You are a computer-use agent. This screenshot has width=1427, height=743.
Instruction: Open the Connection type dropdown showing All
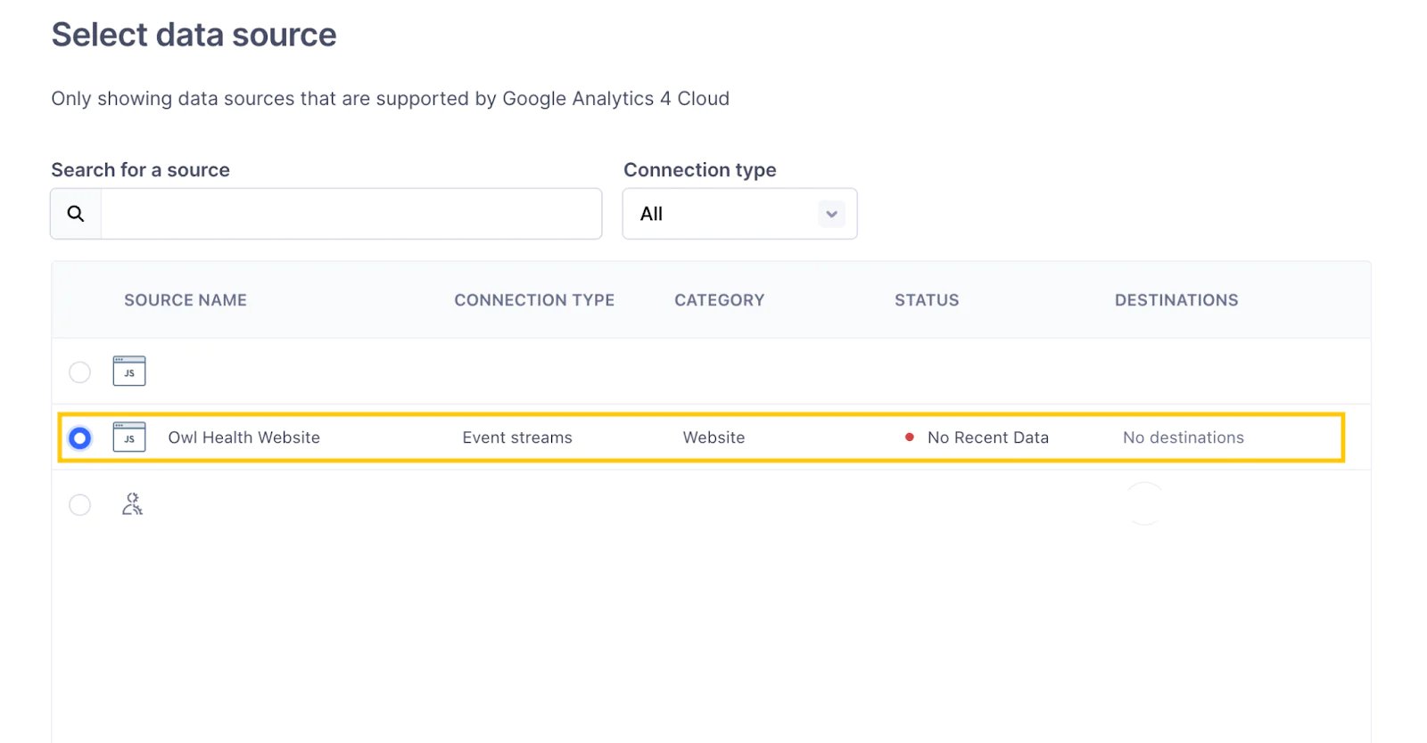tap(739, 214)
